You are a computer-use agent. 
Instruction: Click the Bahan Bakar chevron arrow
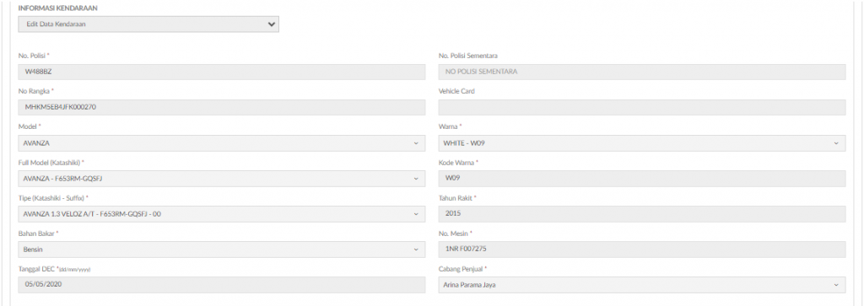(415, 250)
